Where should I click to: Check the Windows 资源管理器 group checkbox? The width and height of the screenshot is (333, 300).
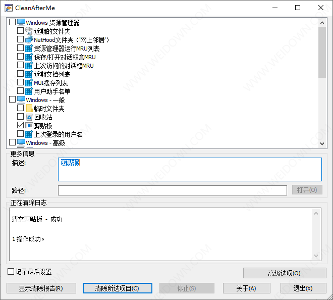(x=12, y=22)
